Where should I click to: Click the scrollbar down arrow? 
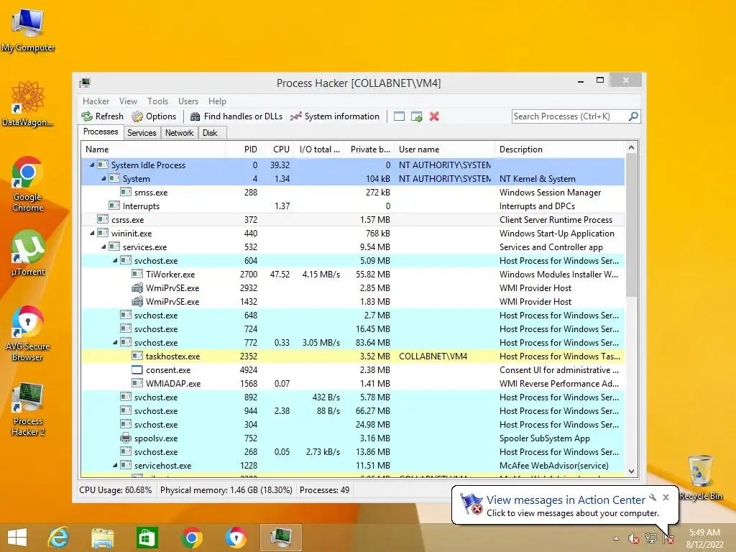coord(631,471)
